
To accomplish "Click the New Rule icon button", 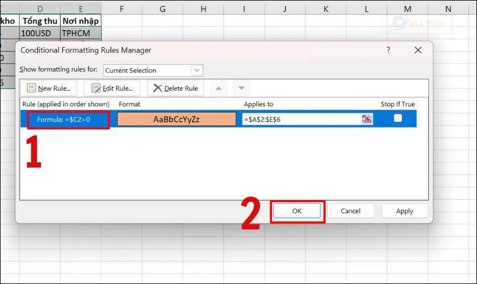I will (49, 88).
